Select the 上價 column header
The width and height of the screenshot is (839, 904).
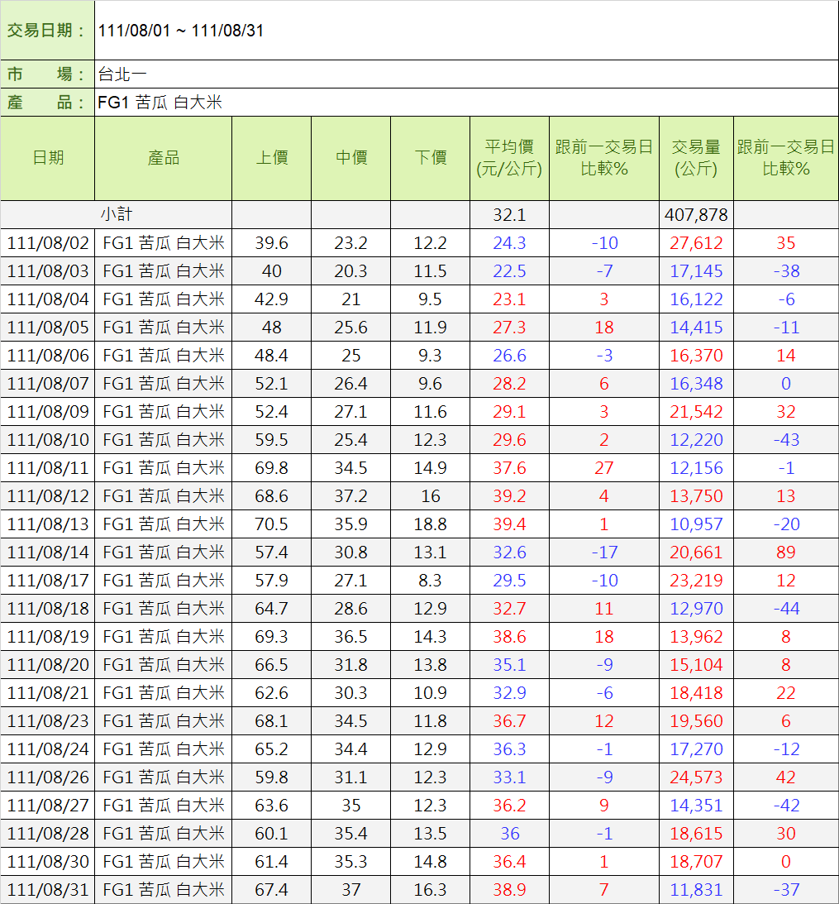[271, 158]
